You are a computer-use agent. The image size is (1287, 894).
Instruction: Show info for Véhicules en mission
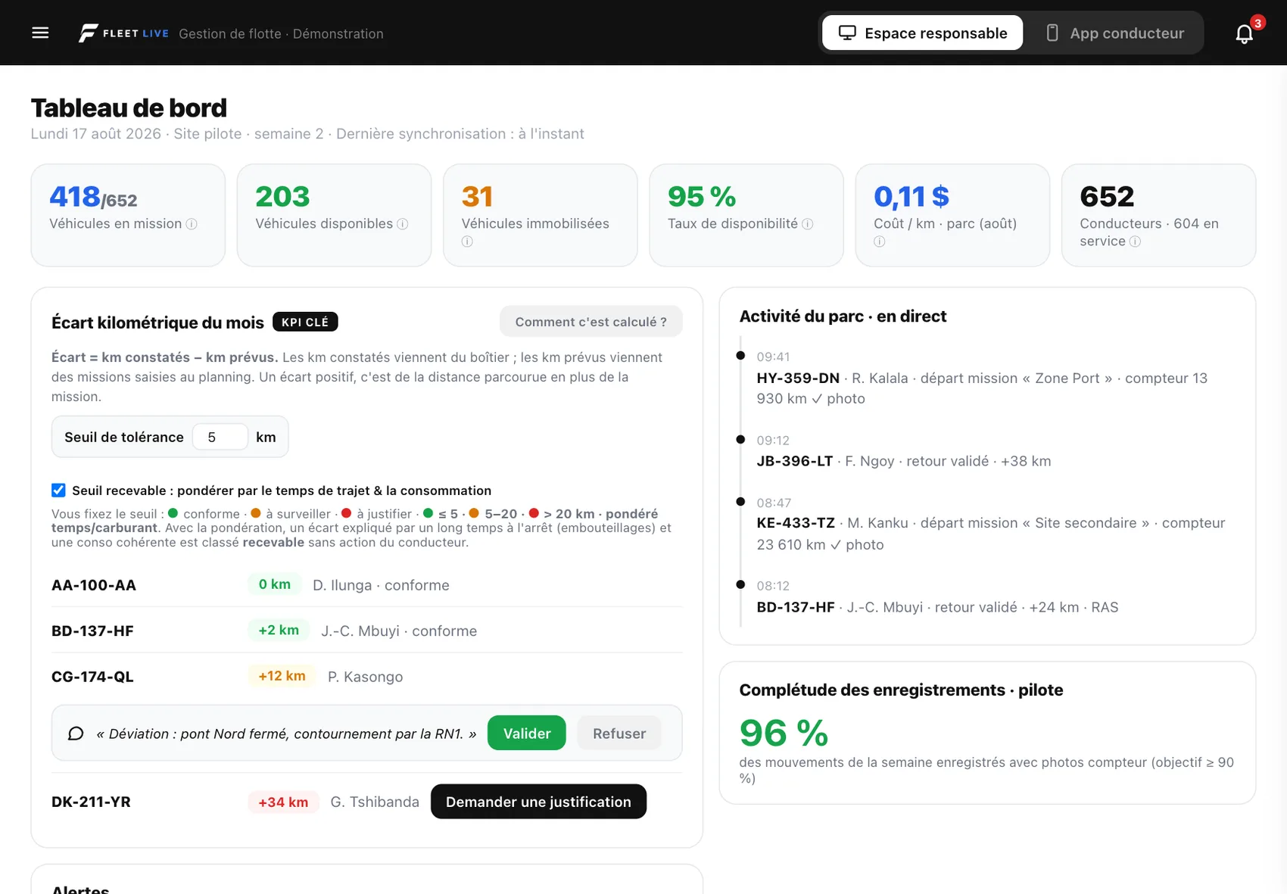(192, 224)
